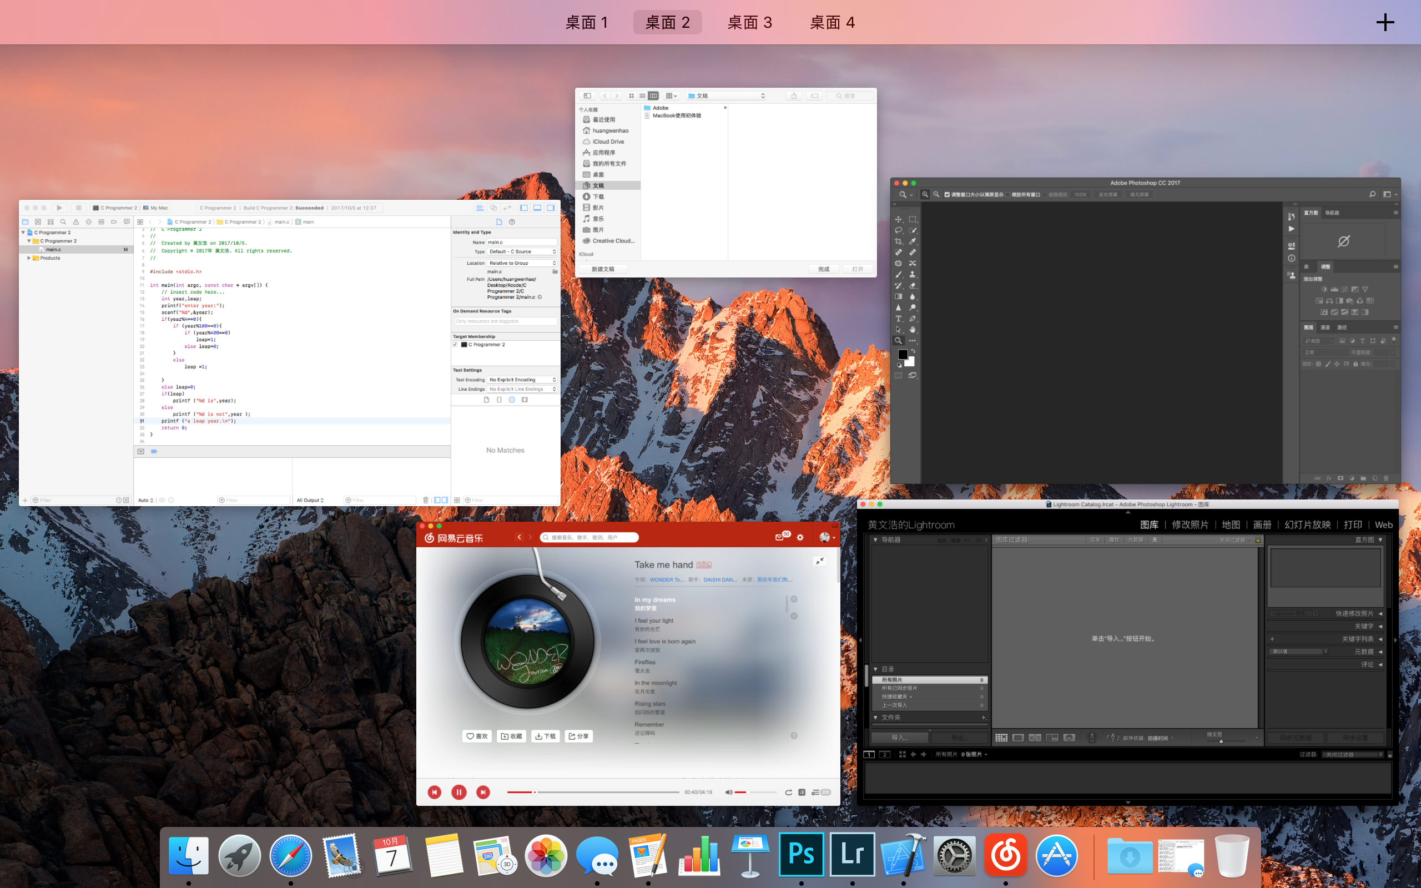Switch to the 通道 tab in Photoshop

pos(1326,327)
